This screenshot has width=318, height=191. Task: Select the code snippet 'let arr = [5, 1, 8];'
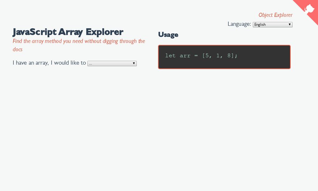(x=201, y=55)
